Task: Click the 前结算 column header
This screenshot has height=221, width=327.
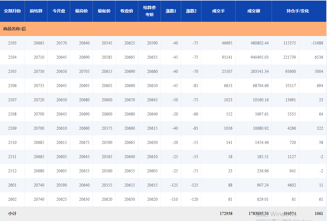Action: pyautogui.click(x=36, y=11)
